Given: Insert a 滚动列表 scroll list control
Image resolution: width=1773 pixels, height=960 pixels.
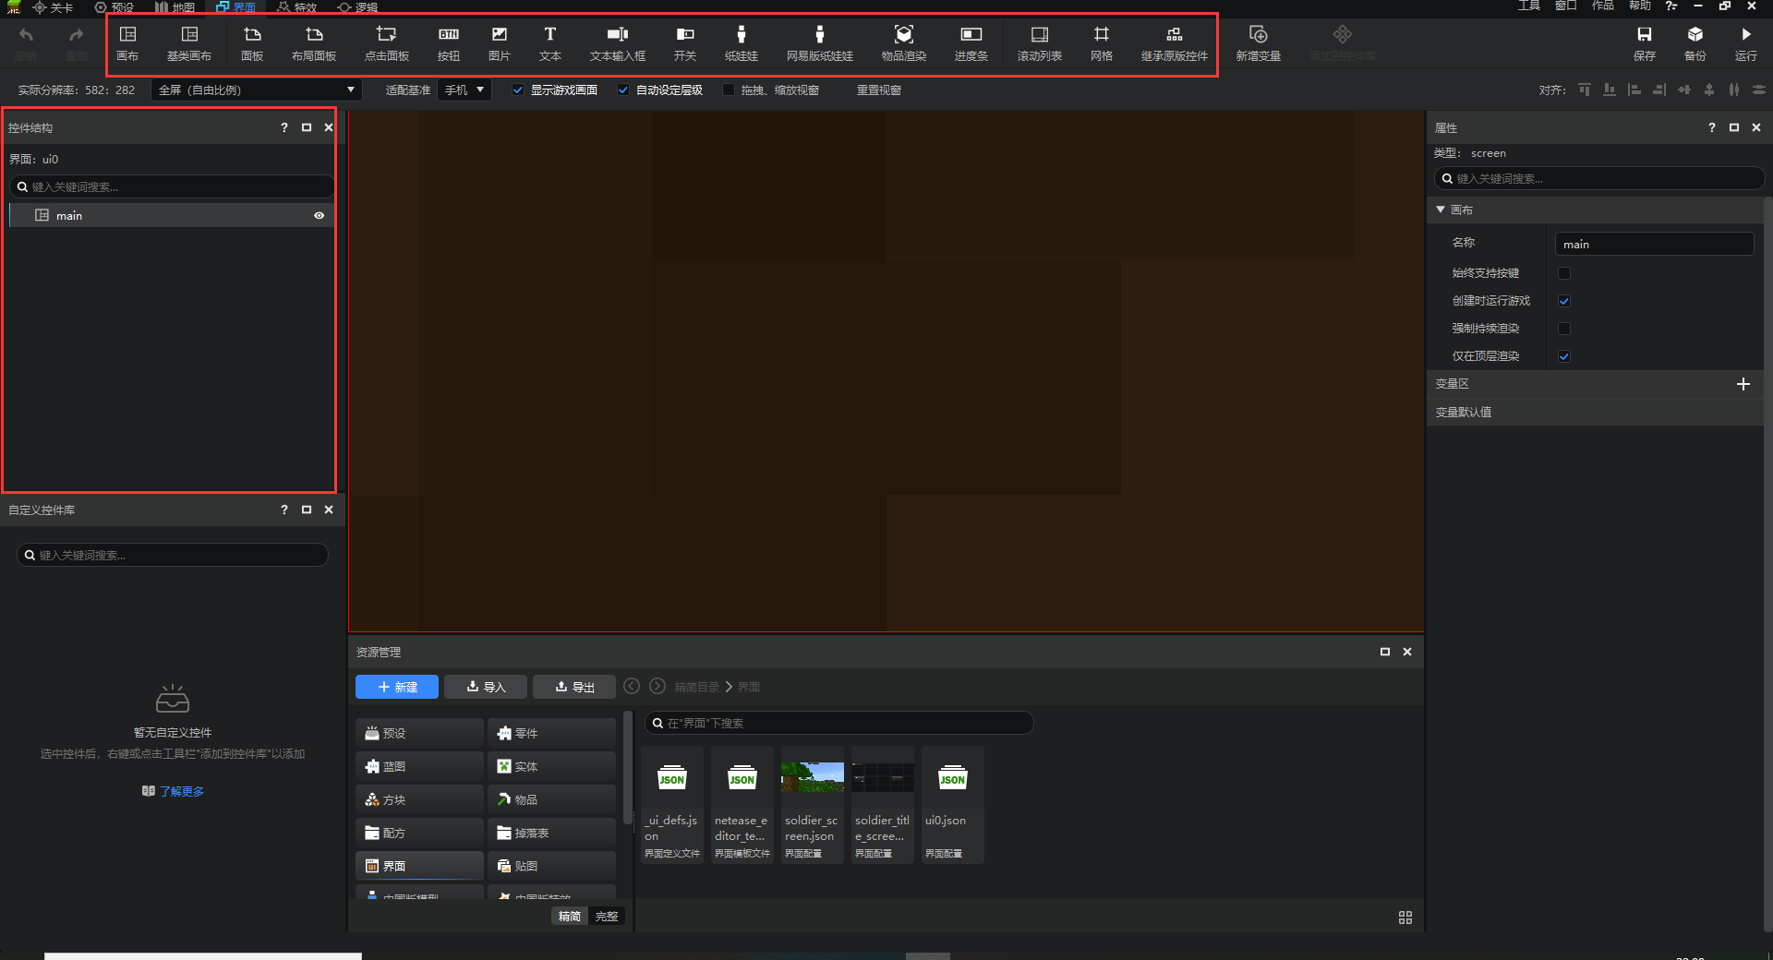Looking at the screenshot, I should coord(1039,42).
